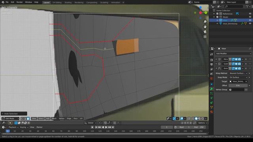
Task: Open Options dropdown in tool header
Action: (x=202, y=123)
